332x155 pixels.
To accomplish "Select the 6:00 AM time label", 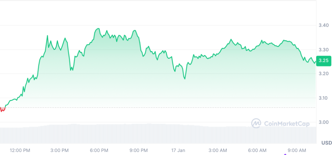I will point(257,150).
